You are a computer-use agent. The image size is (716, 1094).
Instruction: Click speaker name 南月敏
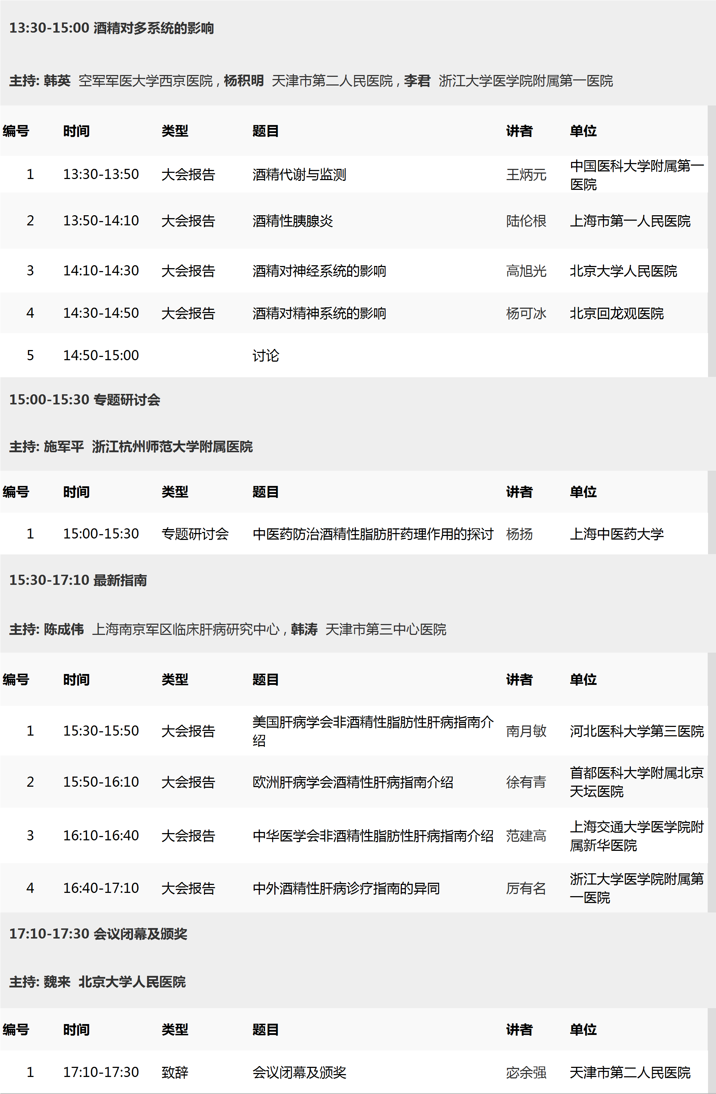[526, 731]
